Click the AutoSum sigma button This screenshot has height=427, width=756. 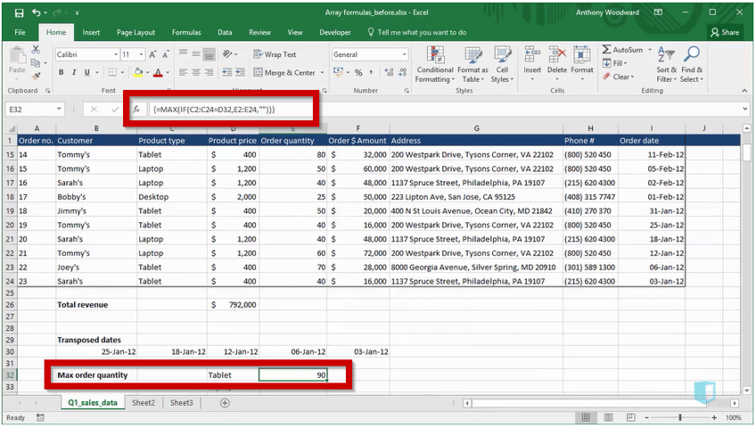pos(622,50)
